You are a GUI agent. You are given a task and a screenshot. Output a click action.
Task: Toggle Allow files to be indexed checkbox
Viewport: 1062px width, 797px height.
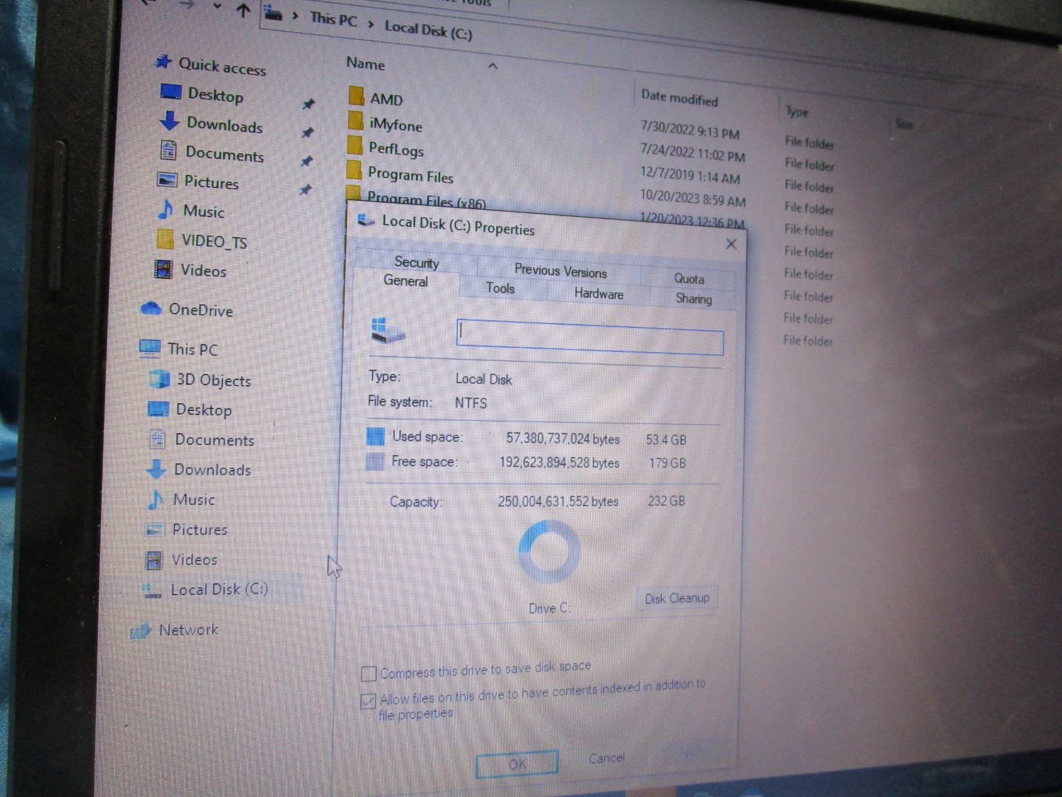tap(368, 701)
